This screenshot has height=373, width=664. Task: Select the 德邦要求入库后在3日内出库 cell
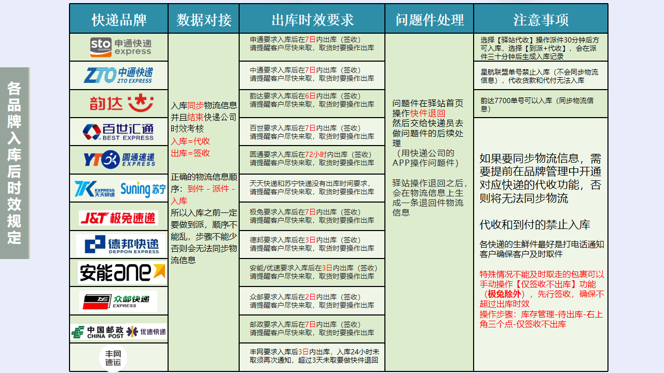(312, 245)
